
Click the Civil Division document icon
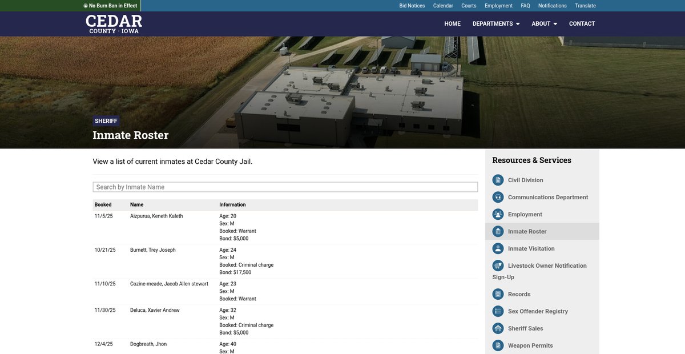click(498, 180)
